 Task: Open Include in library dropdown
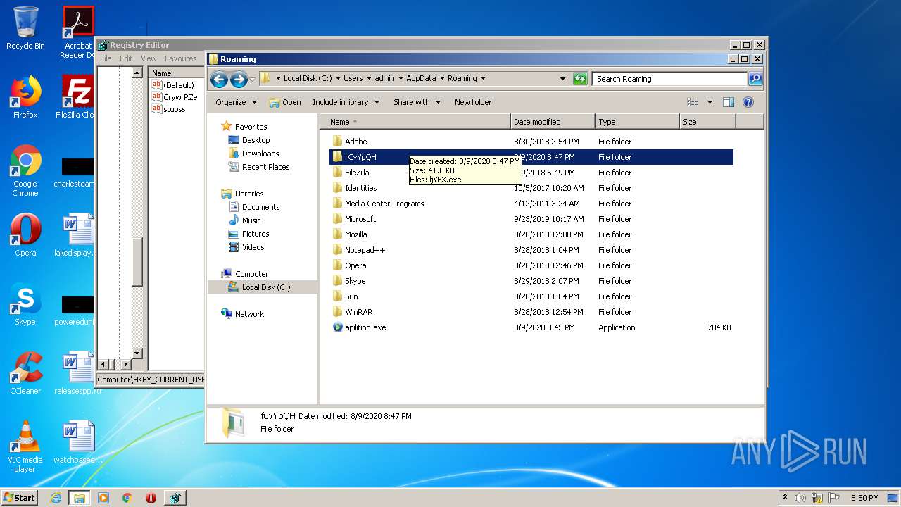(346, 102)
